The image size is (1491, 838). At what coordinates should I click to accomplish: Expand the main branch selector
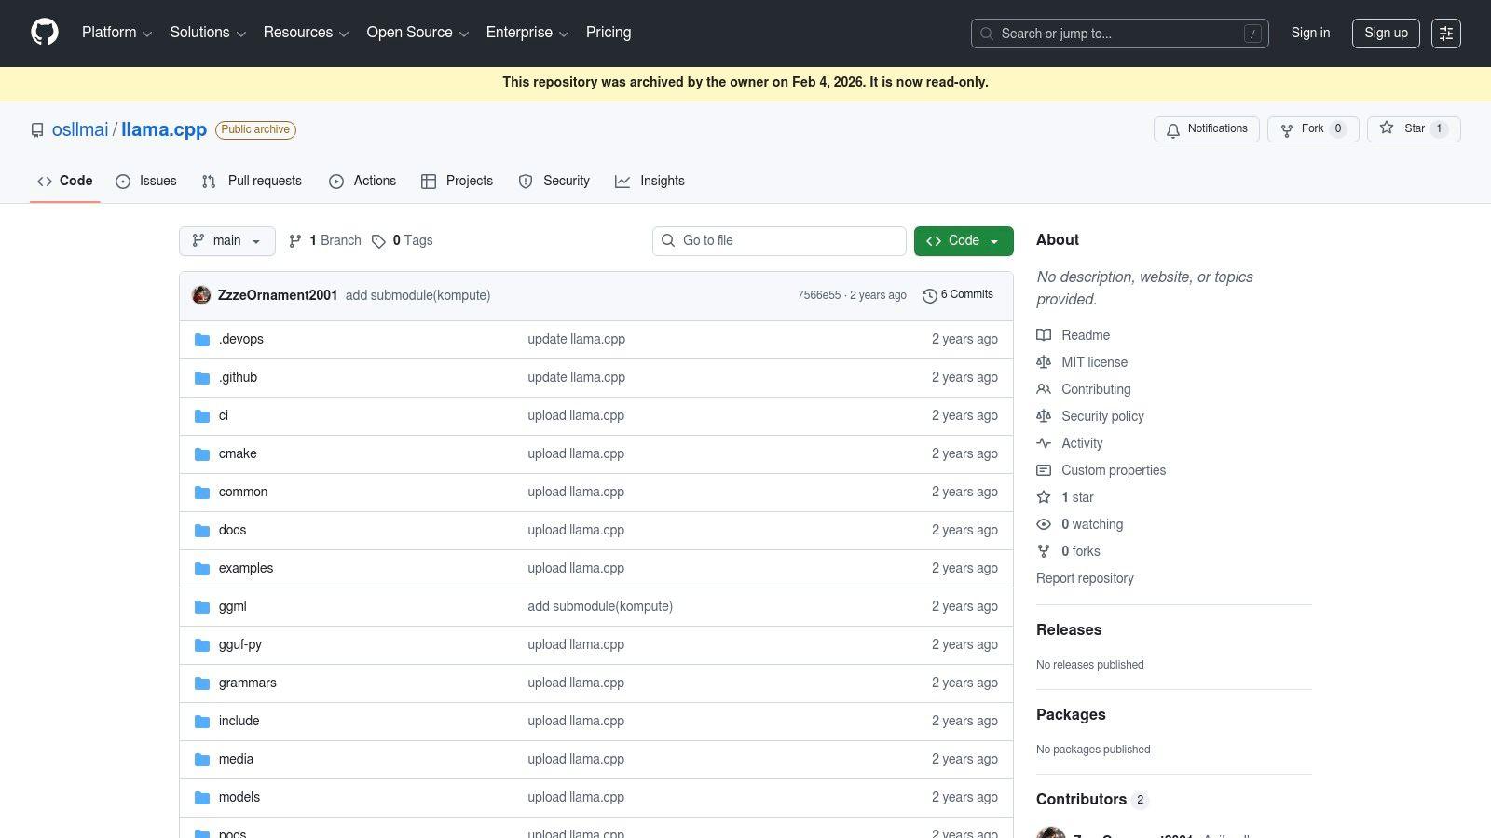(x=227, y=241)
